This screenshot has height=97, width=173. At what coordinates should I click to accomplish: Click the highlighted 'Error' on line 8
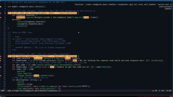point(86,17)
